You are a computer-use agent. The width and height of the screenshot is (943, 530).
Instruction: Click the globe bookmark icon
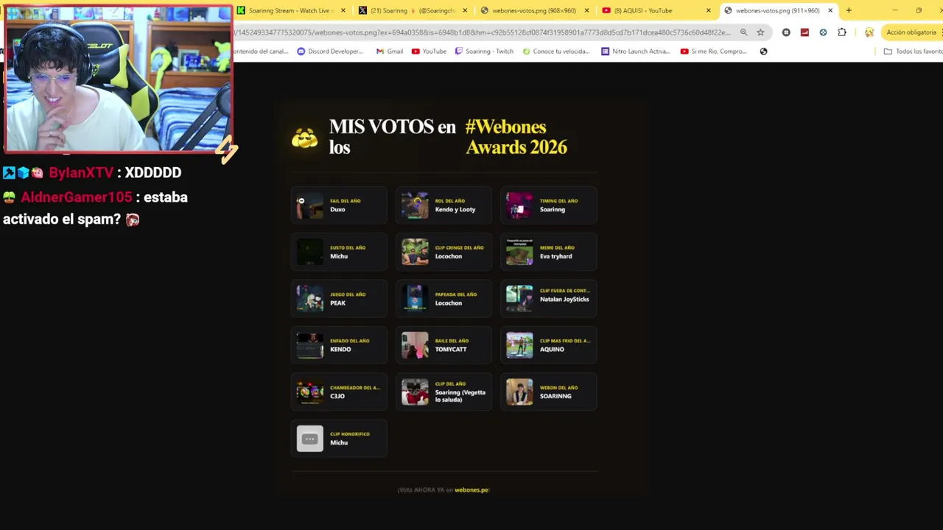763,52
